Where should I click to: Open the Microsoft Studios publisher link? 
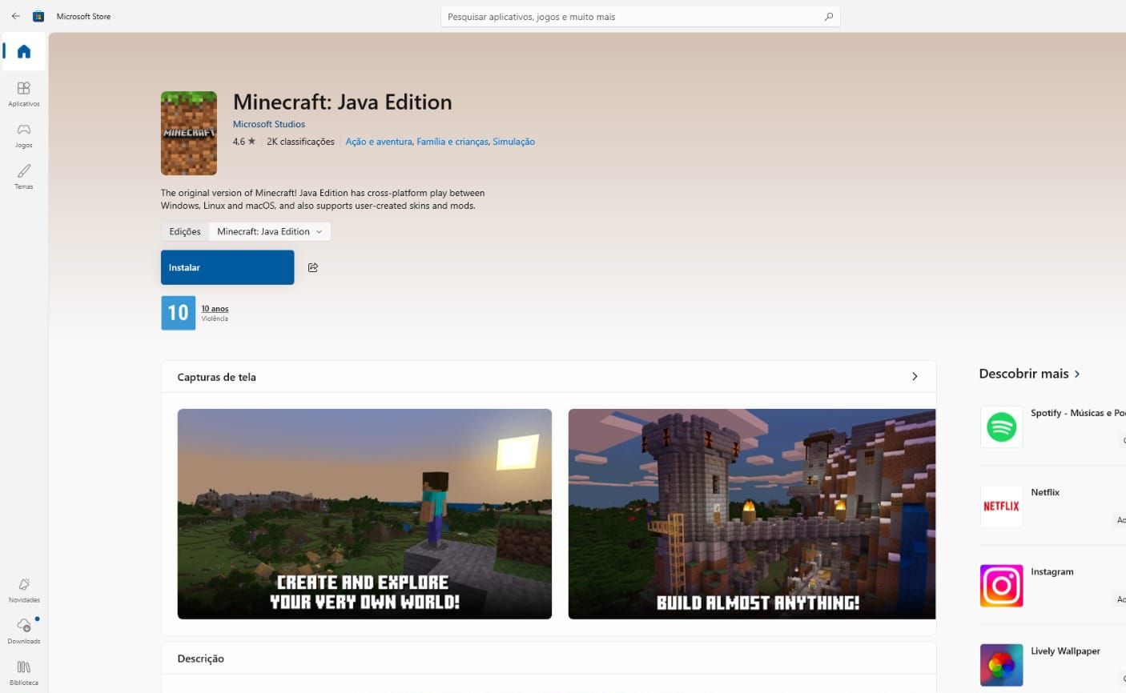tap(269, 124)
